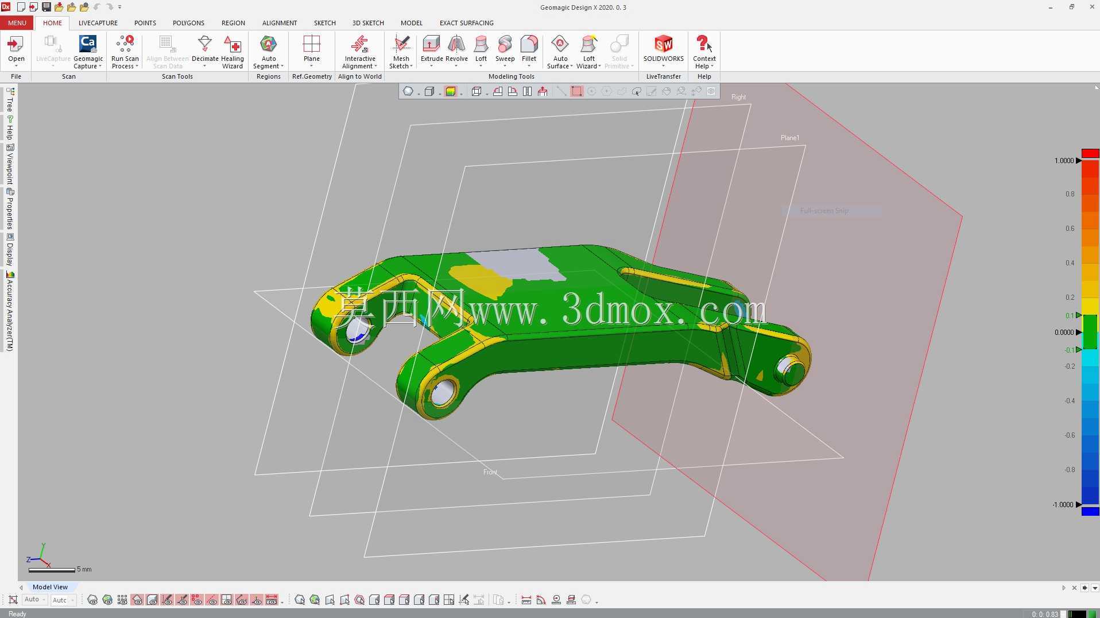The image size is (1100, 618).
Task: Start the Run Scan Process tool
Action: pos(125,52)
